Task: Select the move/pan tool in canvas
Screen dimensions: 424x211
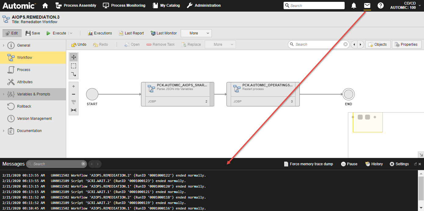Action: coord(74,57)
